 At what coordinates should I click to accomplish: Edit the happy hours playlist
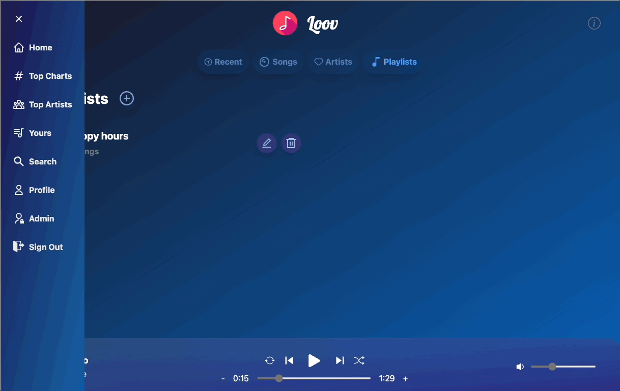(x=267, y=143)
